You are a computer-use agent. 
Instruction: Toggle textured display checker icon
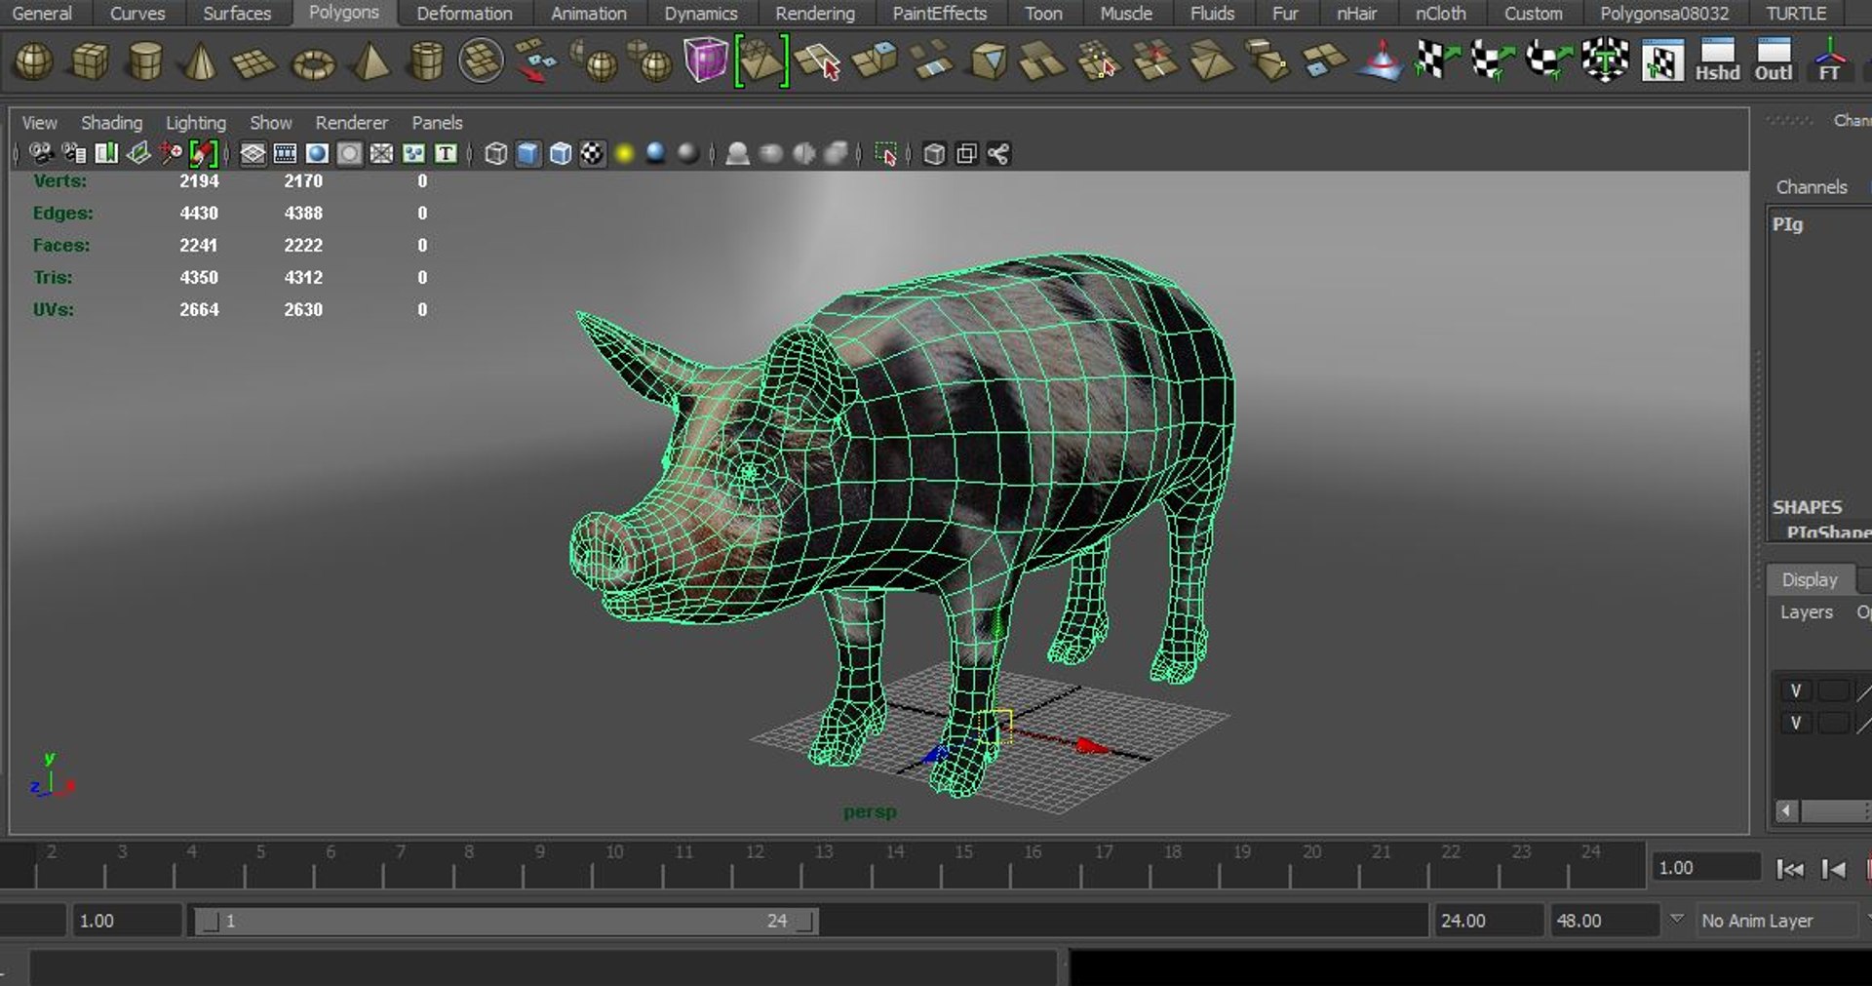(x=592, y=153)
